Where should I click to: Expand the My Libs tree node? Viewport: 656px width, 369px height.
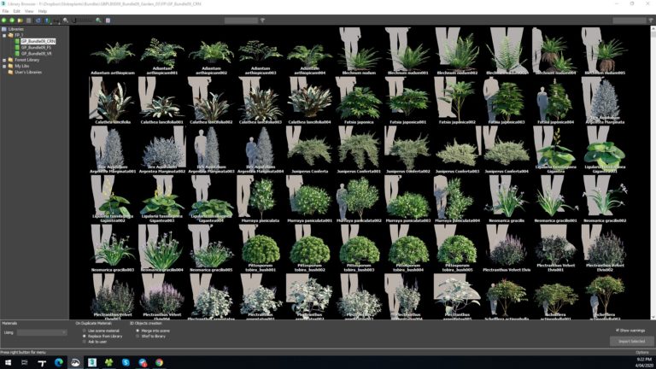[3, 66]
